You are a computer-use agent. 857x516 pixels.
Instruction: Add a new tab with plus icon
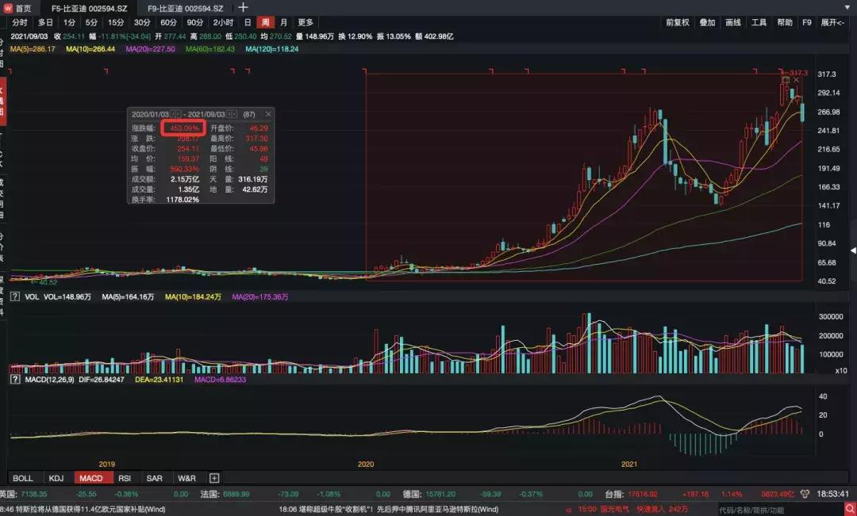(x=244, y=8)
